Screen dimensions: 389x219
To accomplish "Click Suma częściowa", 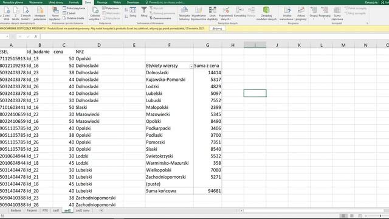I will coord(337,13).
